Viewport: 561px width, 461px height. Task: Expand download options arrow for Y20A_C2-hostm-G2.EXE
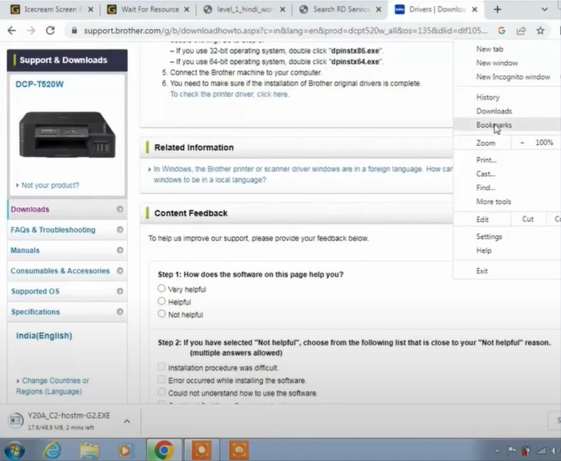tap(127, 421)
